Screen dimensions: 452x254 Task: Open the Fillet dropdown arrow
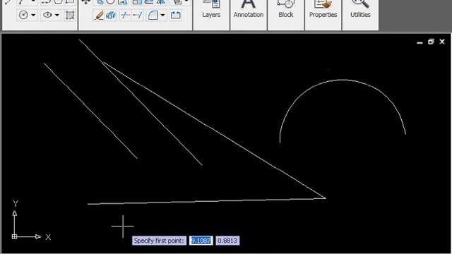click(x=162, y=15)
